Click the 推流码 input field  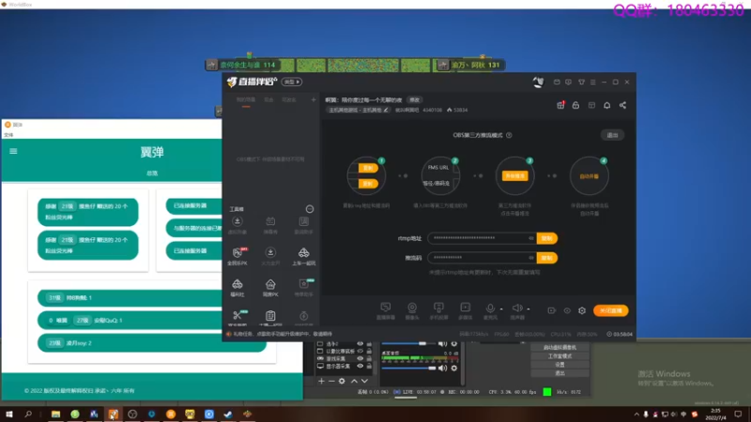click(482, 258)
